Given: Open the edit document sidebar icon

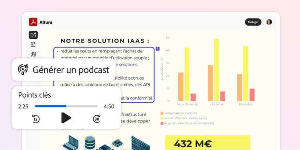Looking at the screenshot, I should [x=33, y=54].
